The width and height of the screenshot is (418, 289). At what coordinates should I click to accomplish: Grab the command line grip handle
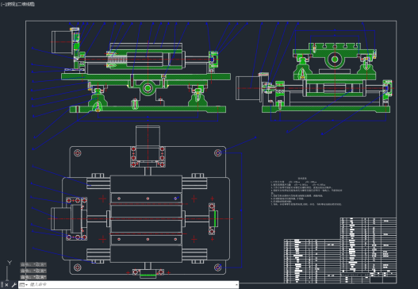click(2, 285)
